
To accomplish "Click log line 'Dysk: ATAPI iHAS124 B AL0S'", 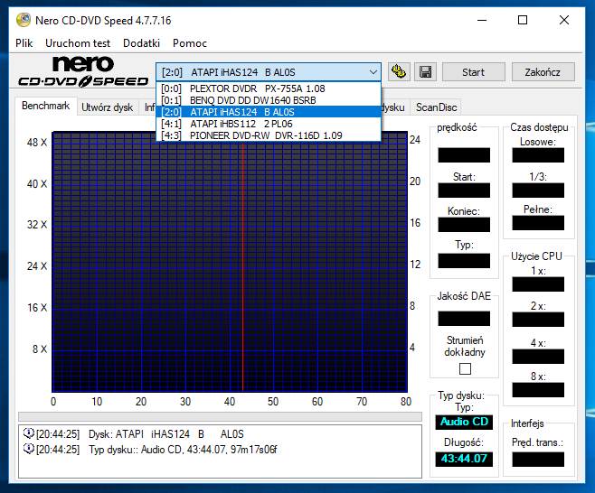I will [166, 434].
